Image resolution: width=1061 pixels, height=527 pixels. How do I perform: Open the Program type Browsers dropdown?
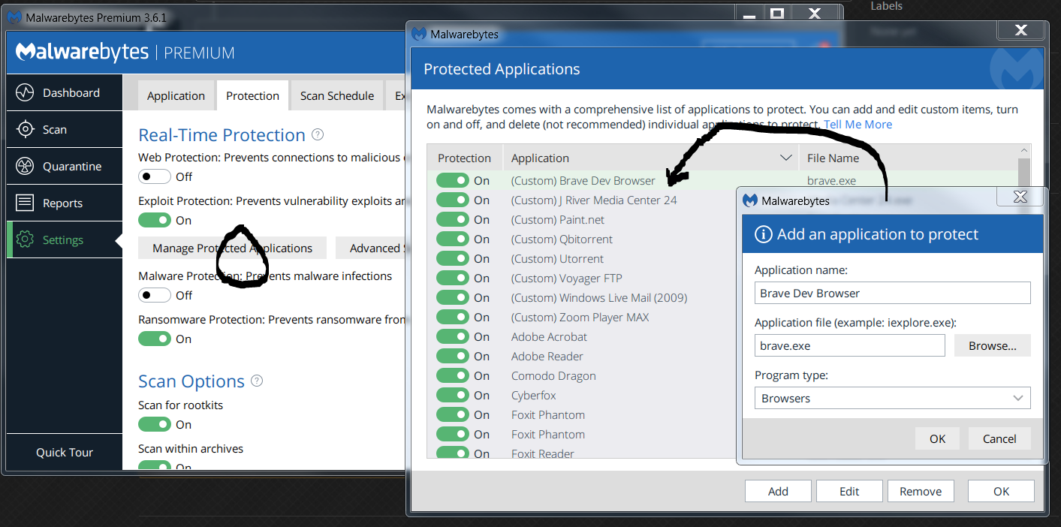[x=892, y=398]
